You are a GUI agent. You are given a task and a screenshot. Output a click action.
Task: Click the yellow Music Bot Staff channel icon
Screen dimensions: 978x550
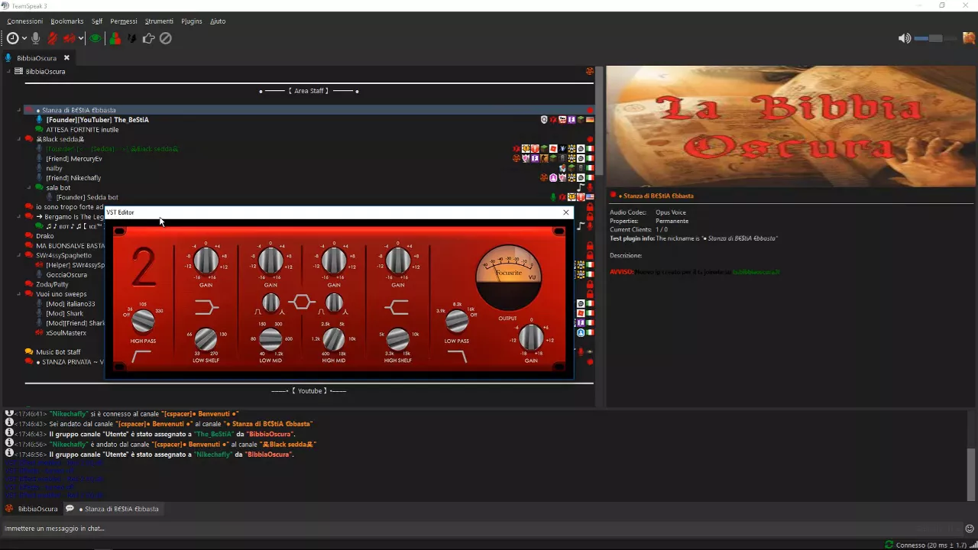(29, 352)
